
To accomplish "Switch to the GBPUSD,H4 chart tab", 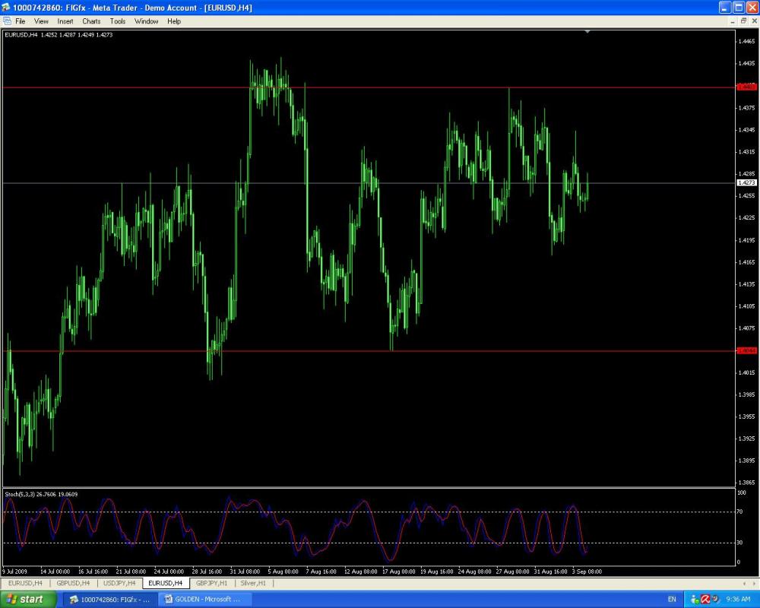I will (73, 583).
